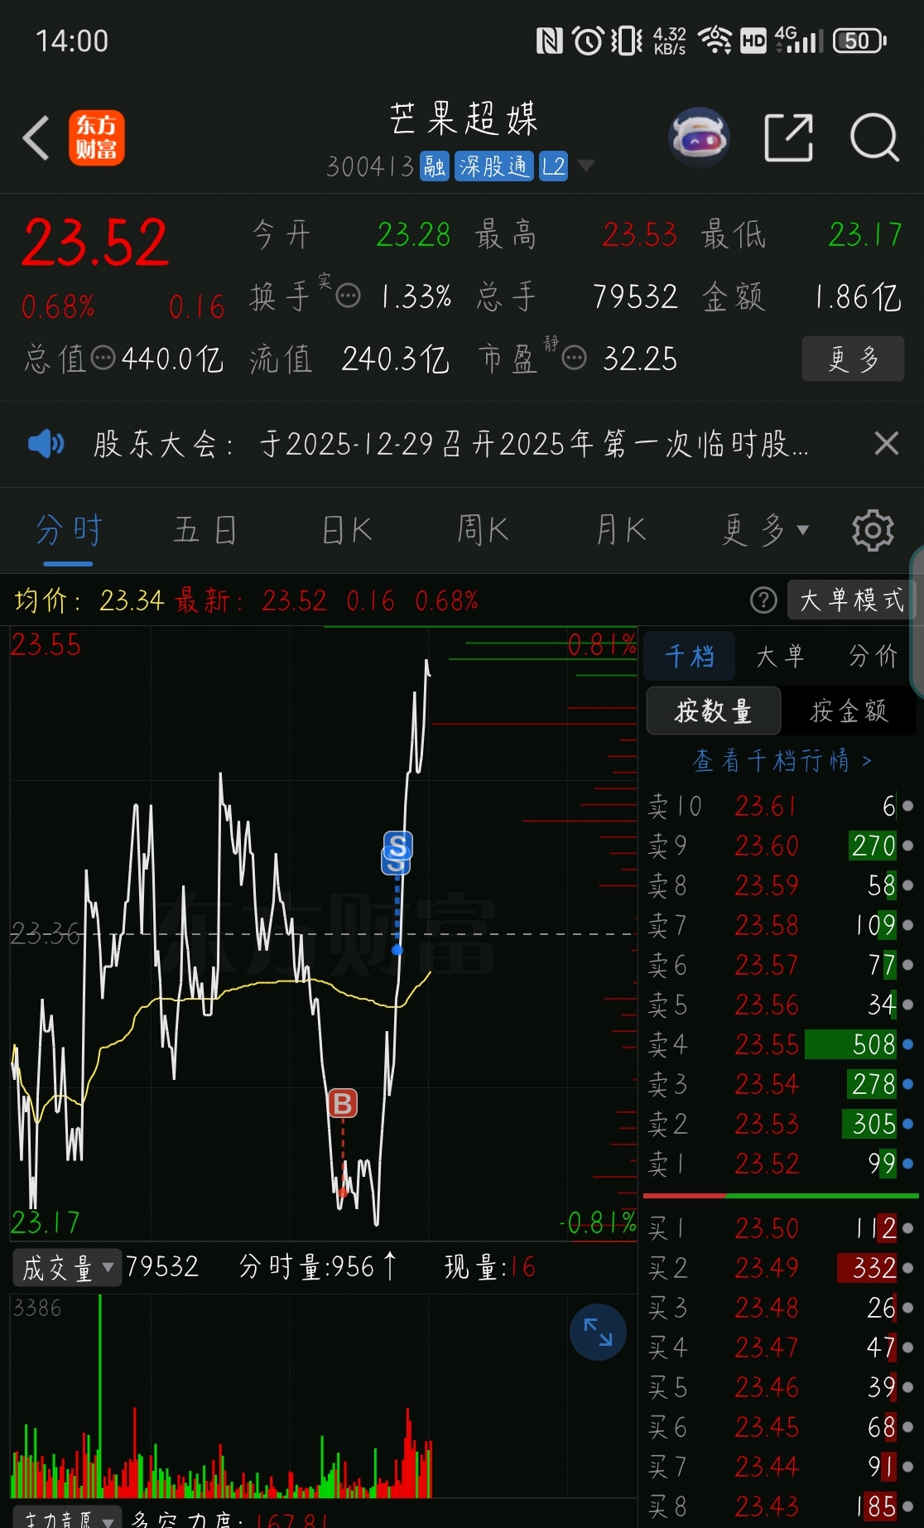924x1528 pixels.
Task: Tap the 融 margin badge
Action: click(434, 166)
